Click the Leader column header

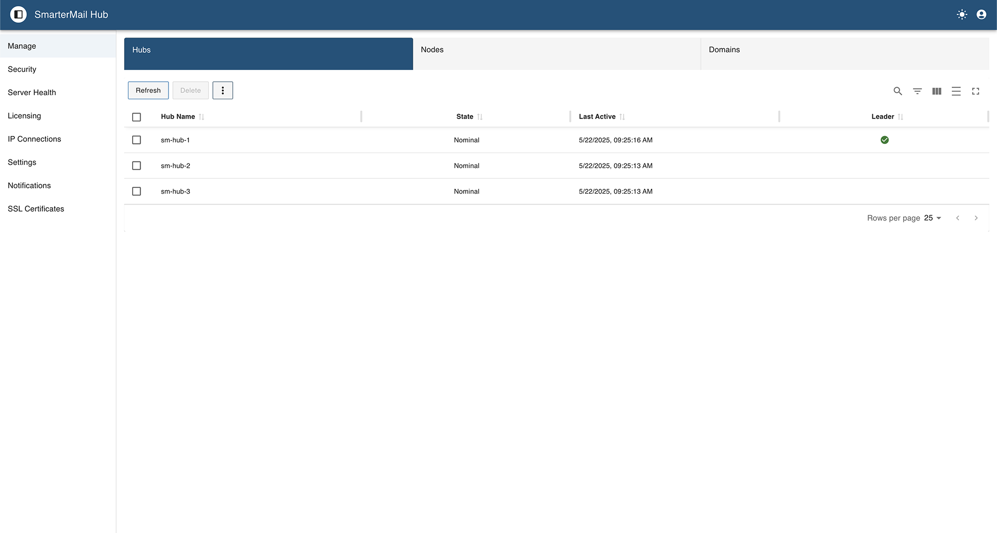[883, 117]
